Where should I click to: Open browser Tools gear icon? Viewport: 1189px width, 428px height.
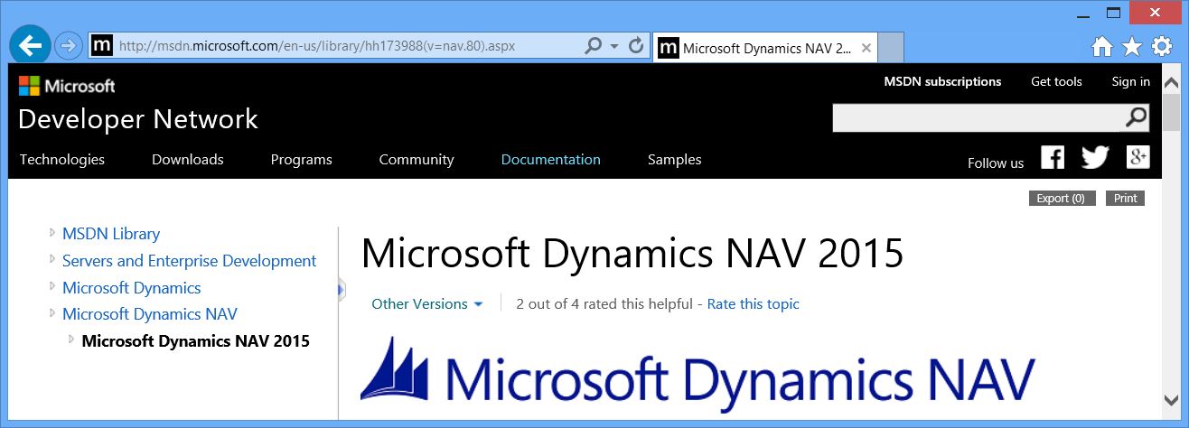click(x=1161, y=47)
